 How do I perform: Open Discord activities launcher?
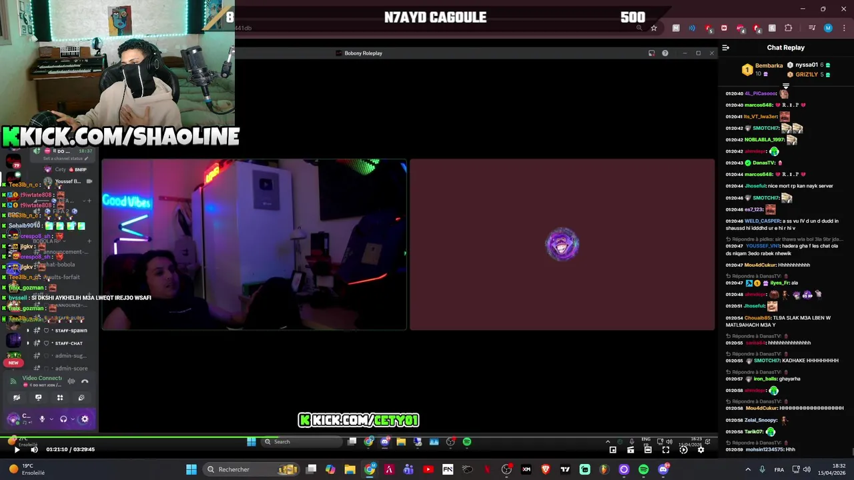(60, 397)
